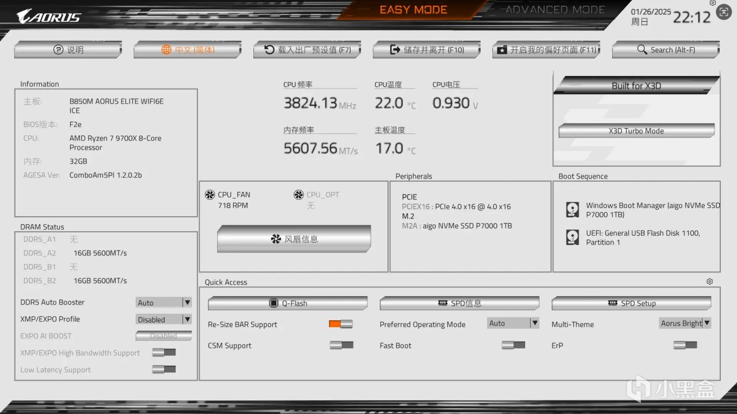
Task: Toggle ErP switch
Action: pos(685,345)
